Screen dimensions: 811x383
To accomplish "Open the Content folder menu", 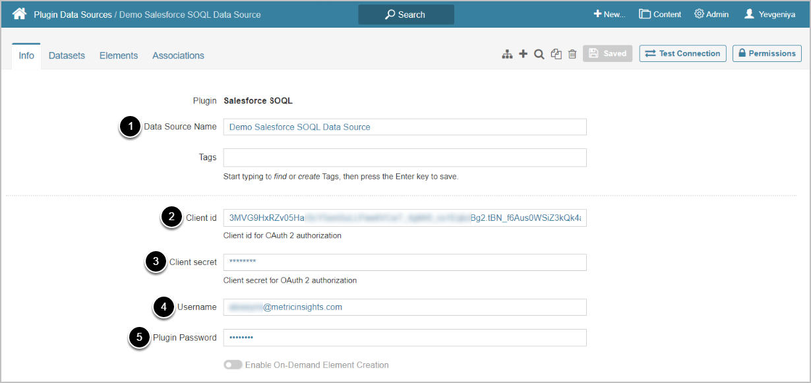I will point(660,14).
